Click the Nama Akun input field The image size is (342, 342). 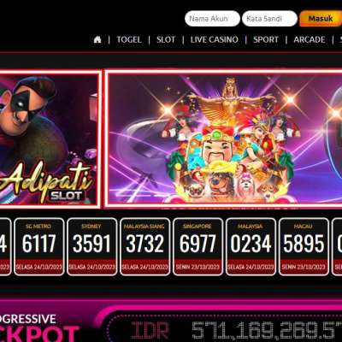212,19
